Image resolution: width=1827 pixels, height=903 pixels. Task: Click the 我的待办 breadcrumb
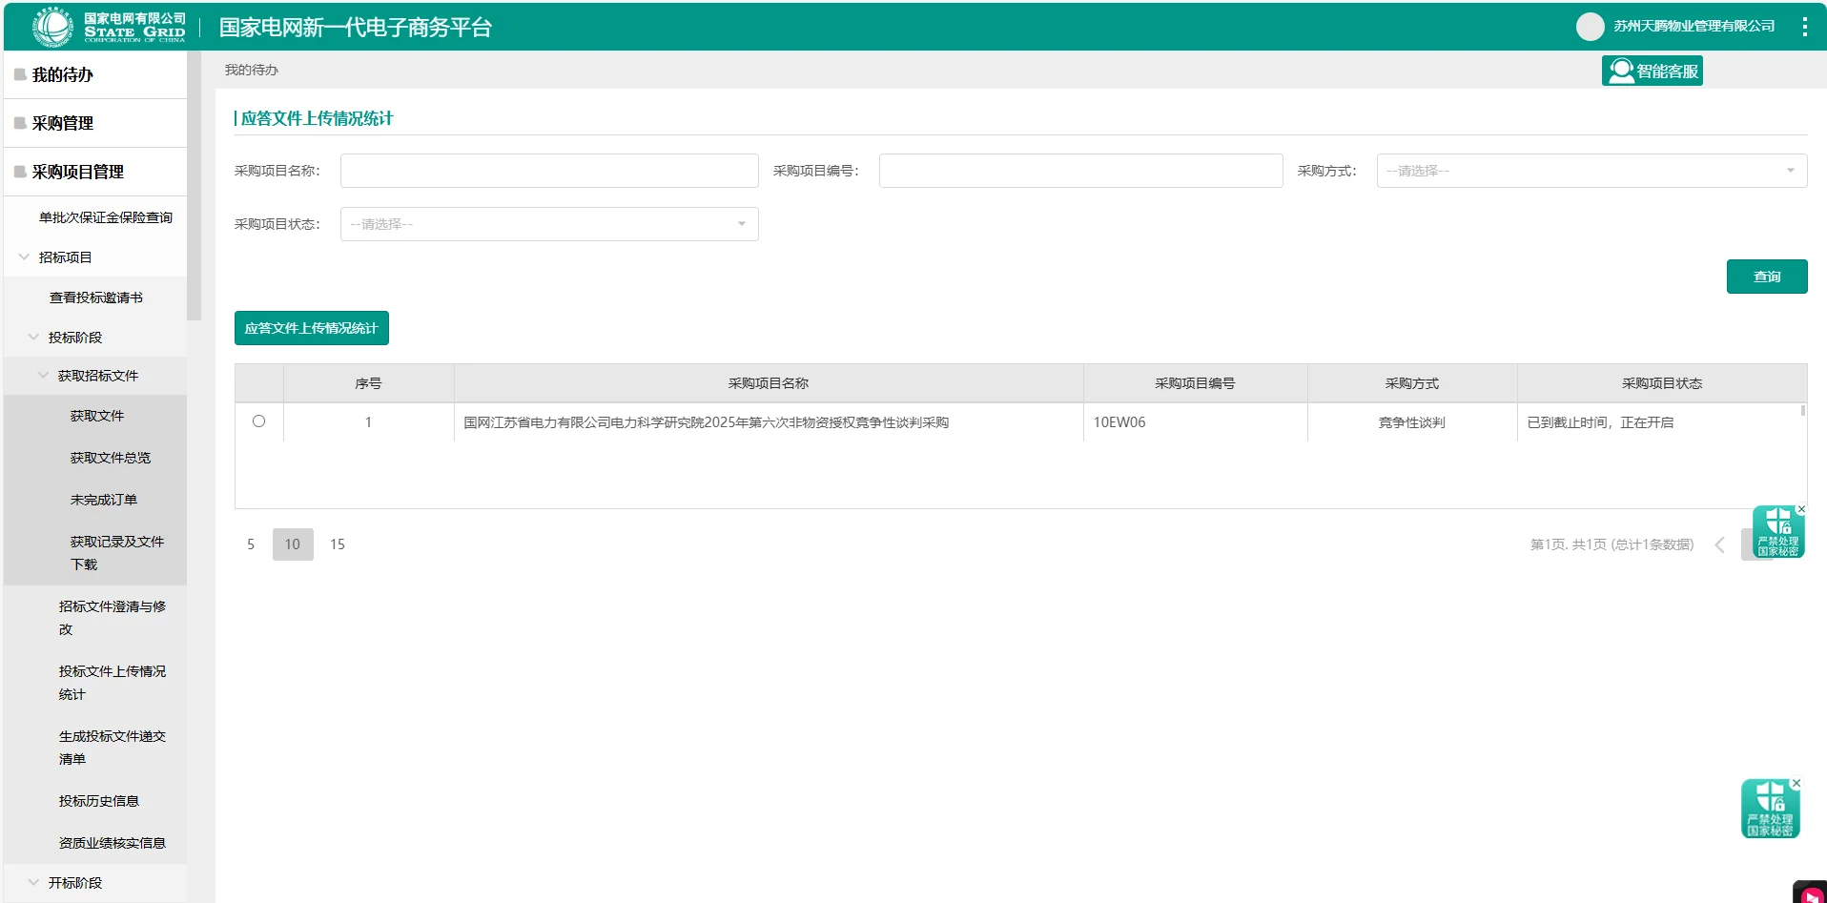(x=251, y=70)
